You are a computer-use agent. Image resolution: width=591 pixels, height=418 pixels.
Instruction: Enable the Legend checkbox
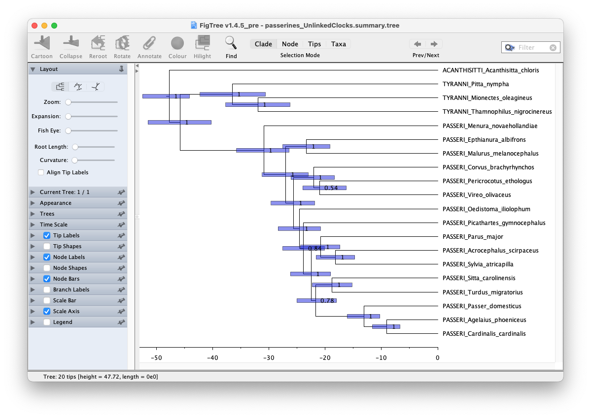point(47,322)
